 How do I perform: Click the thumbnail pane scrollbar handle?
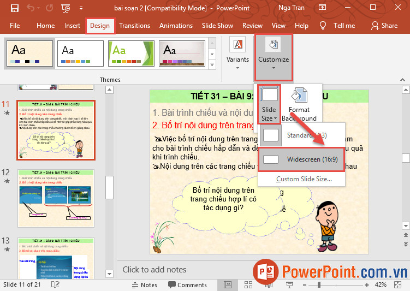[109, 187]
